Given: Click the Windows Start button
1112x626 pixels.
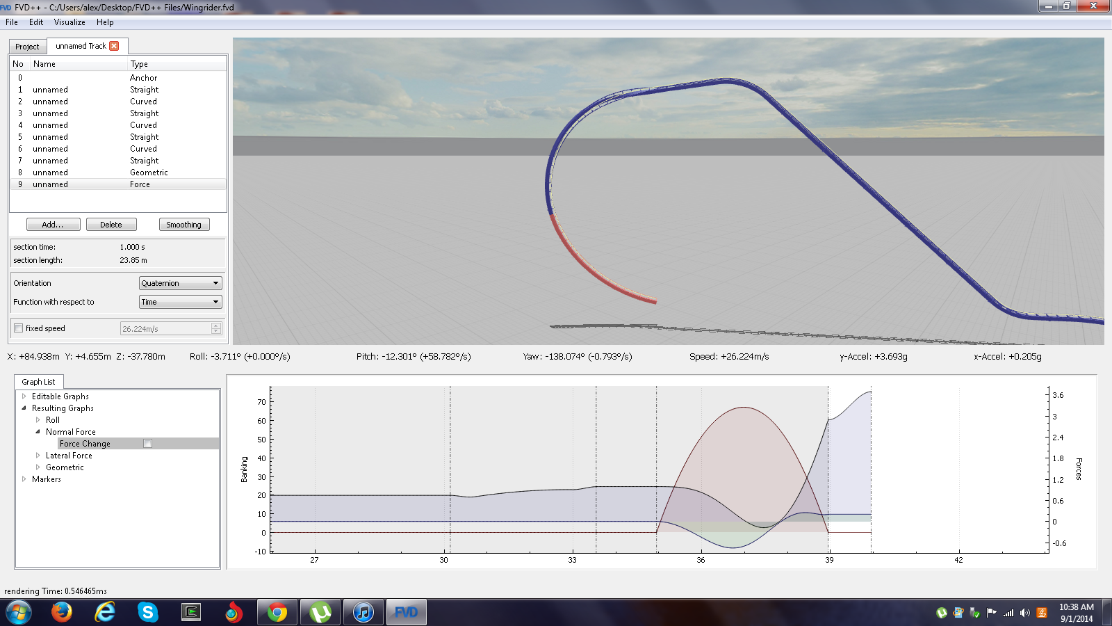Looking at the screenshot, I should (x=19, y=612).
